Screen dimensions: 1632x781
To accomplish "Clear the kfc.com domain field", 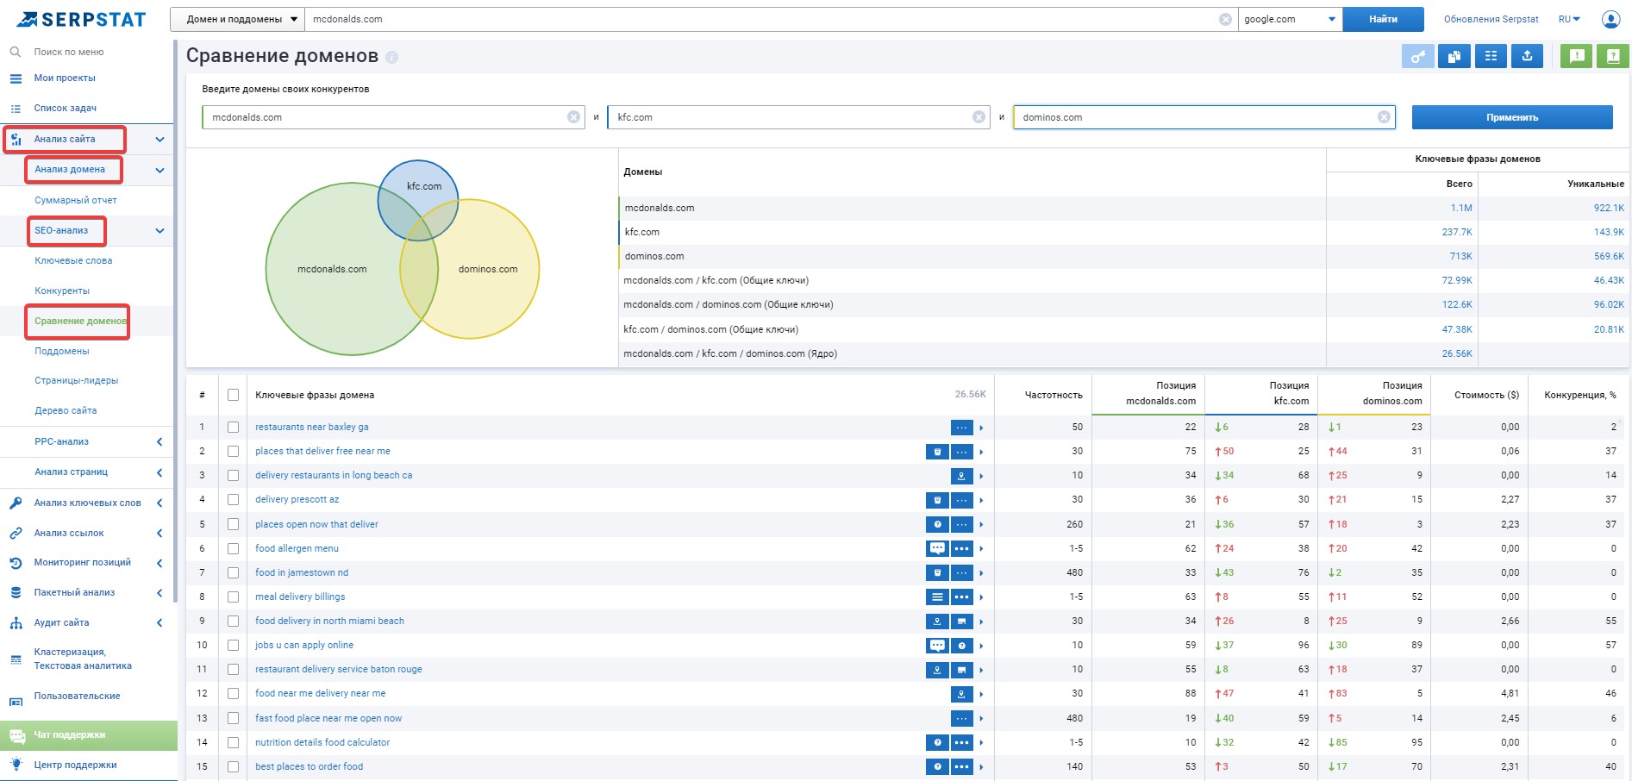I will 979,117.
